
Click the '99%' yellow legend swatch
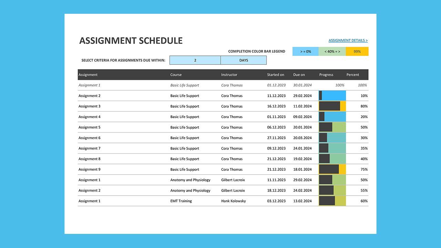pyautogui.click(x=357, y=51)
